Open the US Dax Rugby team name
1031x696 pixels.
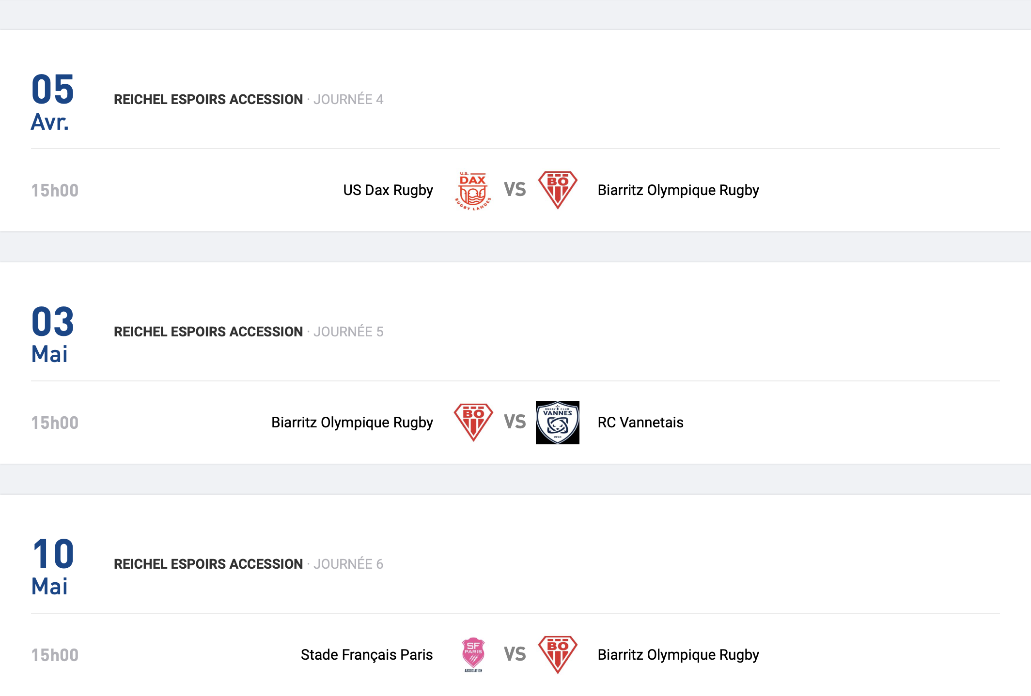pos(388,190)
